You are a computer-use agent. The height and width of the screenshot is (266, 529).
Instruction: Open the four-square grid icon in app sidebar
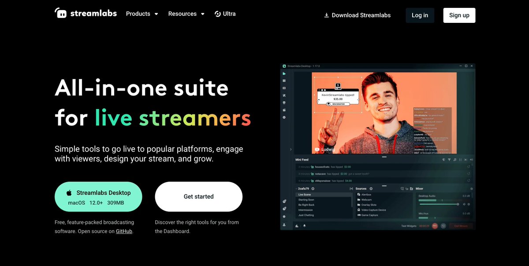pyautogui.click(x=284, y=81)
